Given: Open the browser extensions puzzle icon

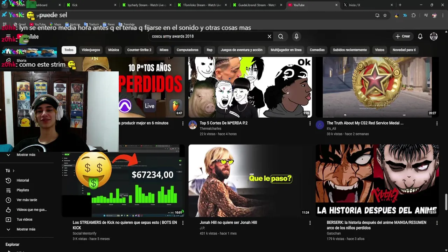Looking at the screenshot, I should [413, 15].
